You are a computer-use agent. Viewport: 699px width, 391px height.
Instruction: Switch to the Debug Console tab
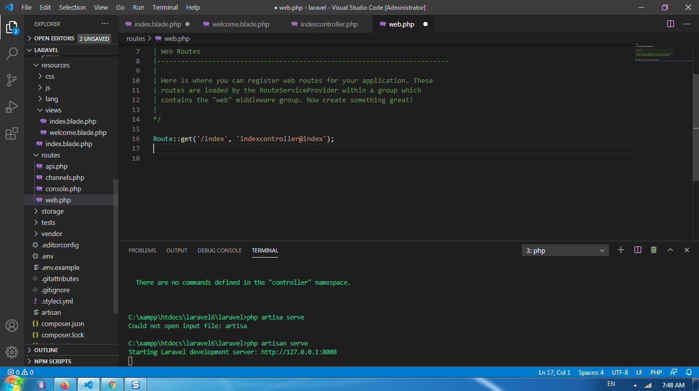pyautogui.click(x=220, y=250)
